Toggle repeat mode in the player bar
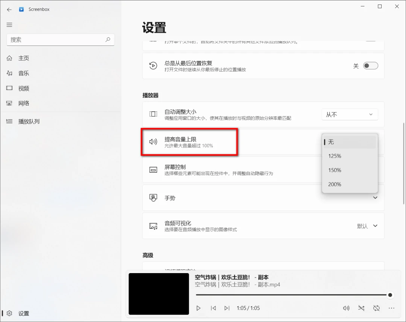The width and height of the screenshot is (406, 322). click(376, 308)
